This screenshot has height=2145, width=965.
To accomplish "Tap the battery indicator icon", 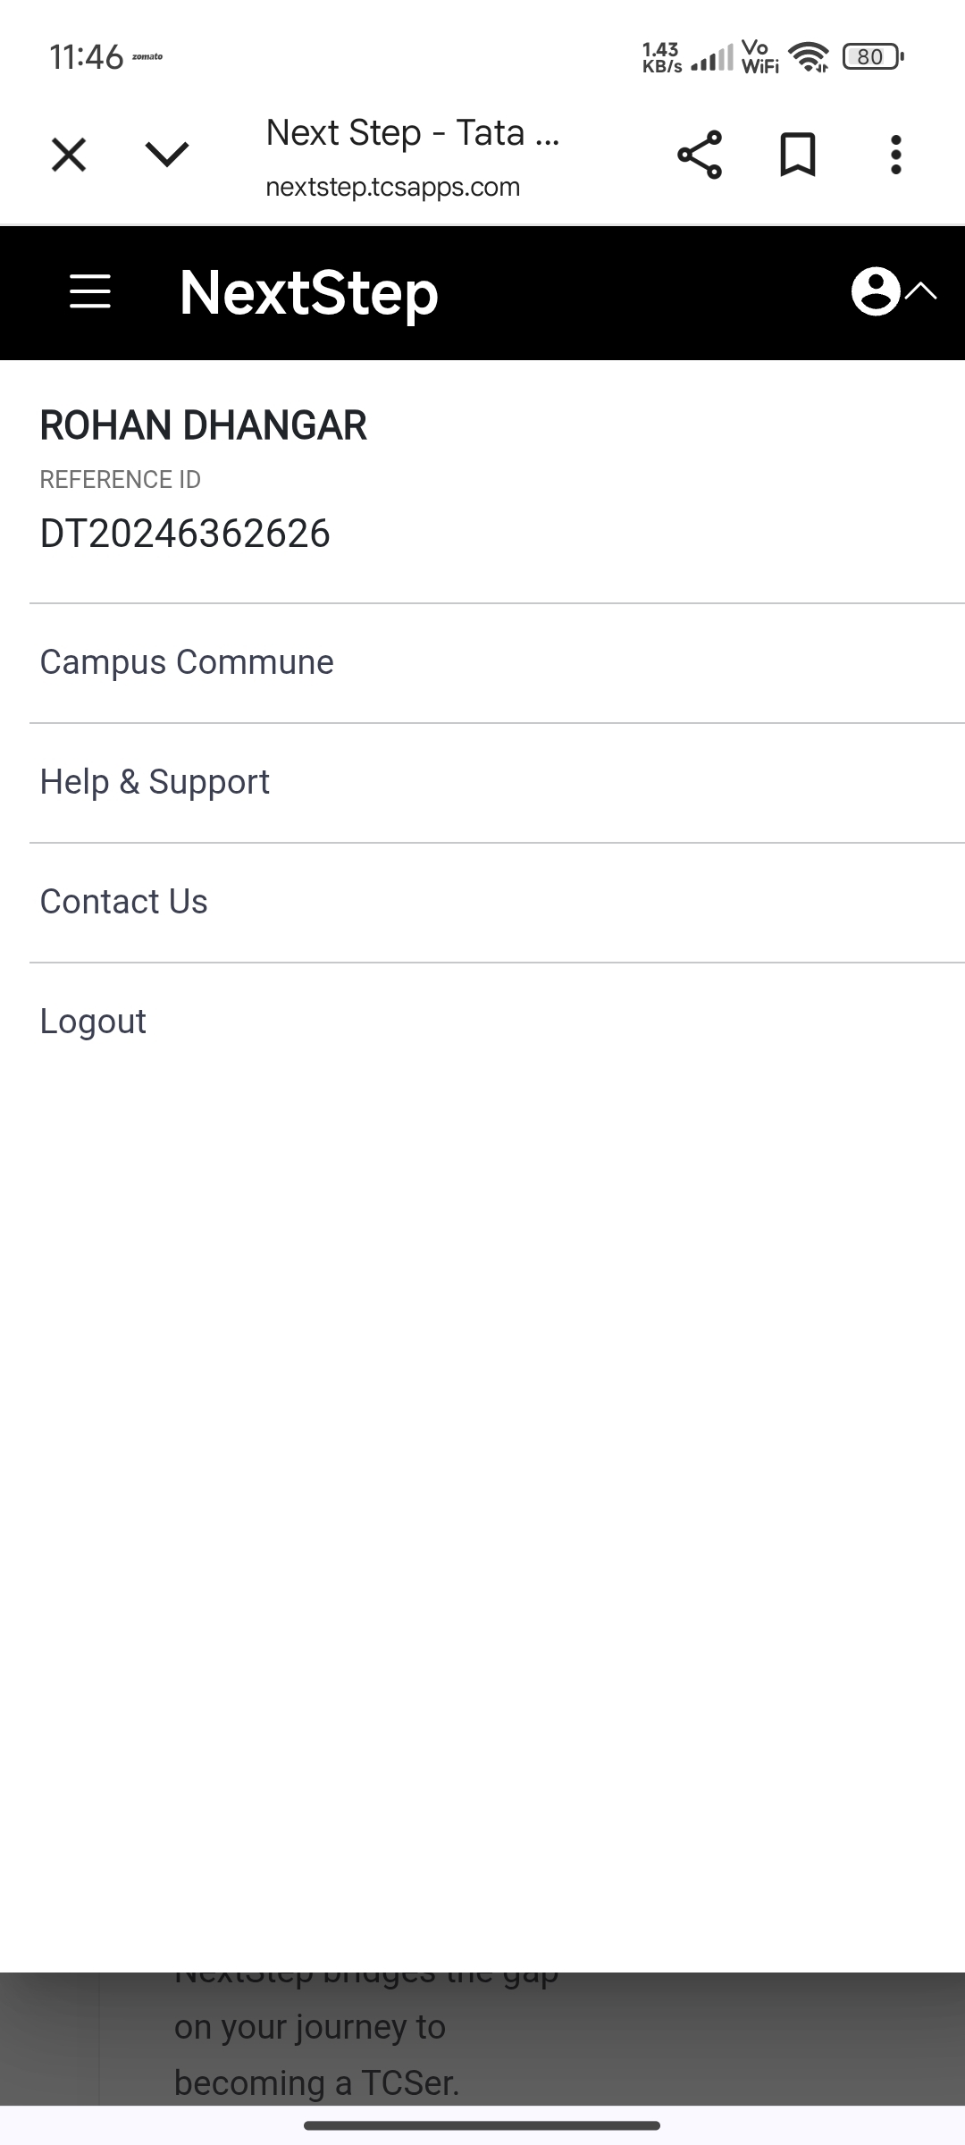I will [872, 57].
